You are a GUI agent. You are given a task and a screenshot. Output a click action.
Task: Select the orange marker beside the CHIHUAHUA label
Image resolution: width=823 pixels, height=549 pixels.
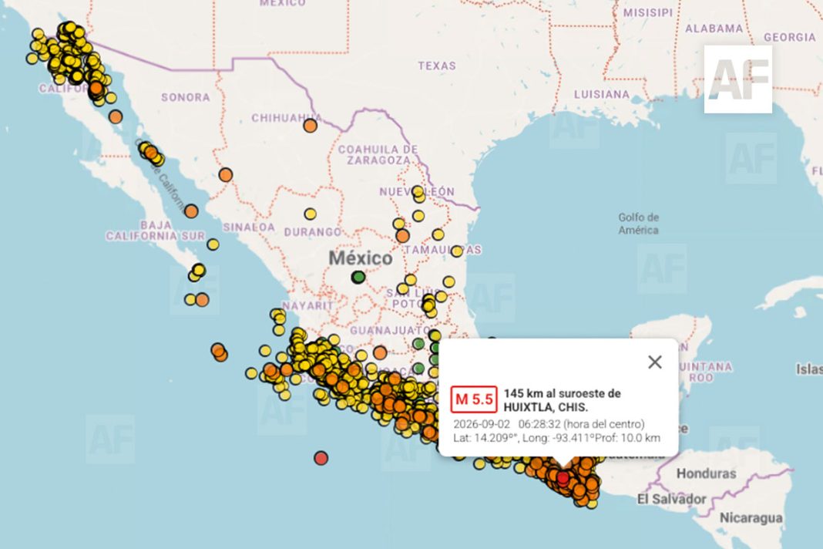[311, 126]
